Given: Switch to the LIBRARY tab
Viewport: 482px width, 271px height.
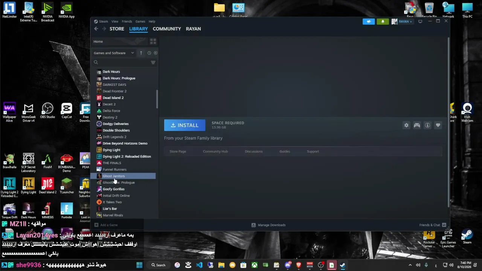Looking at the screenshot, I should tap(139, 29).
